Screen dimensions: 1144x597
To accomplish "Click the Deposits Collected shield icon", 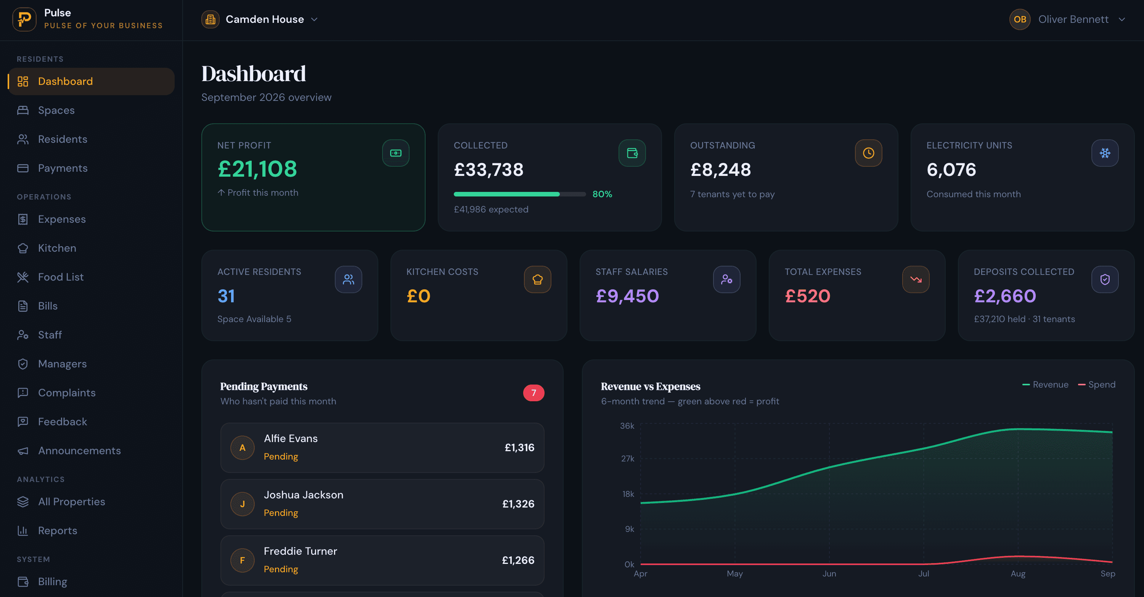I will (1105, 279).
